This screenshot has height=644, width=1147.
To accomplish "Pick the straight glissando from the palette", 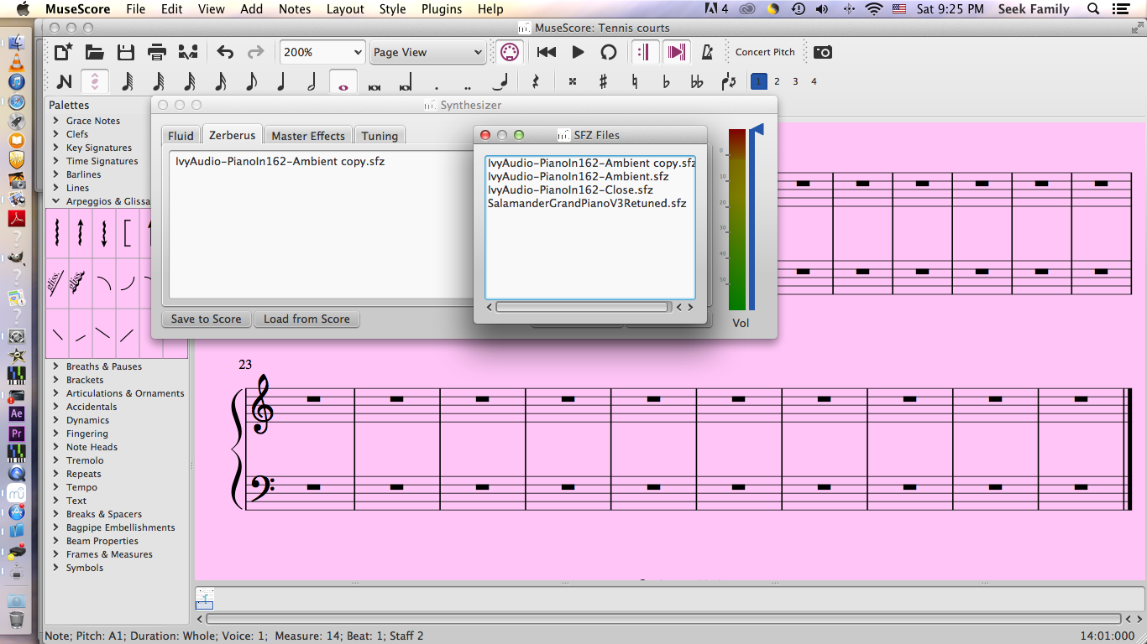I will click(x=55, y=283).
